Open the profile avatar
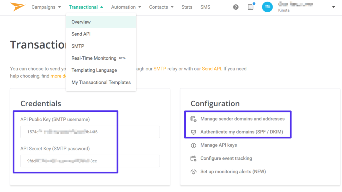This screenshot has height=192, width=342. 267,7
